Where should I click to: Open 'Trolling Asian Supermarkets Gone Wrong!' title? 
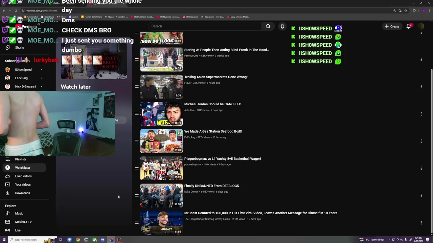tap(216, 77)
